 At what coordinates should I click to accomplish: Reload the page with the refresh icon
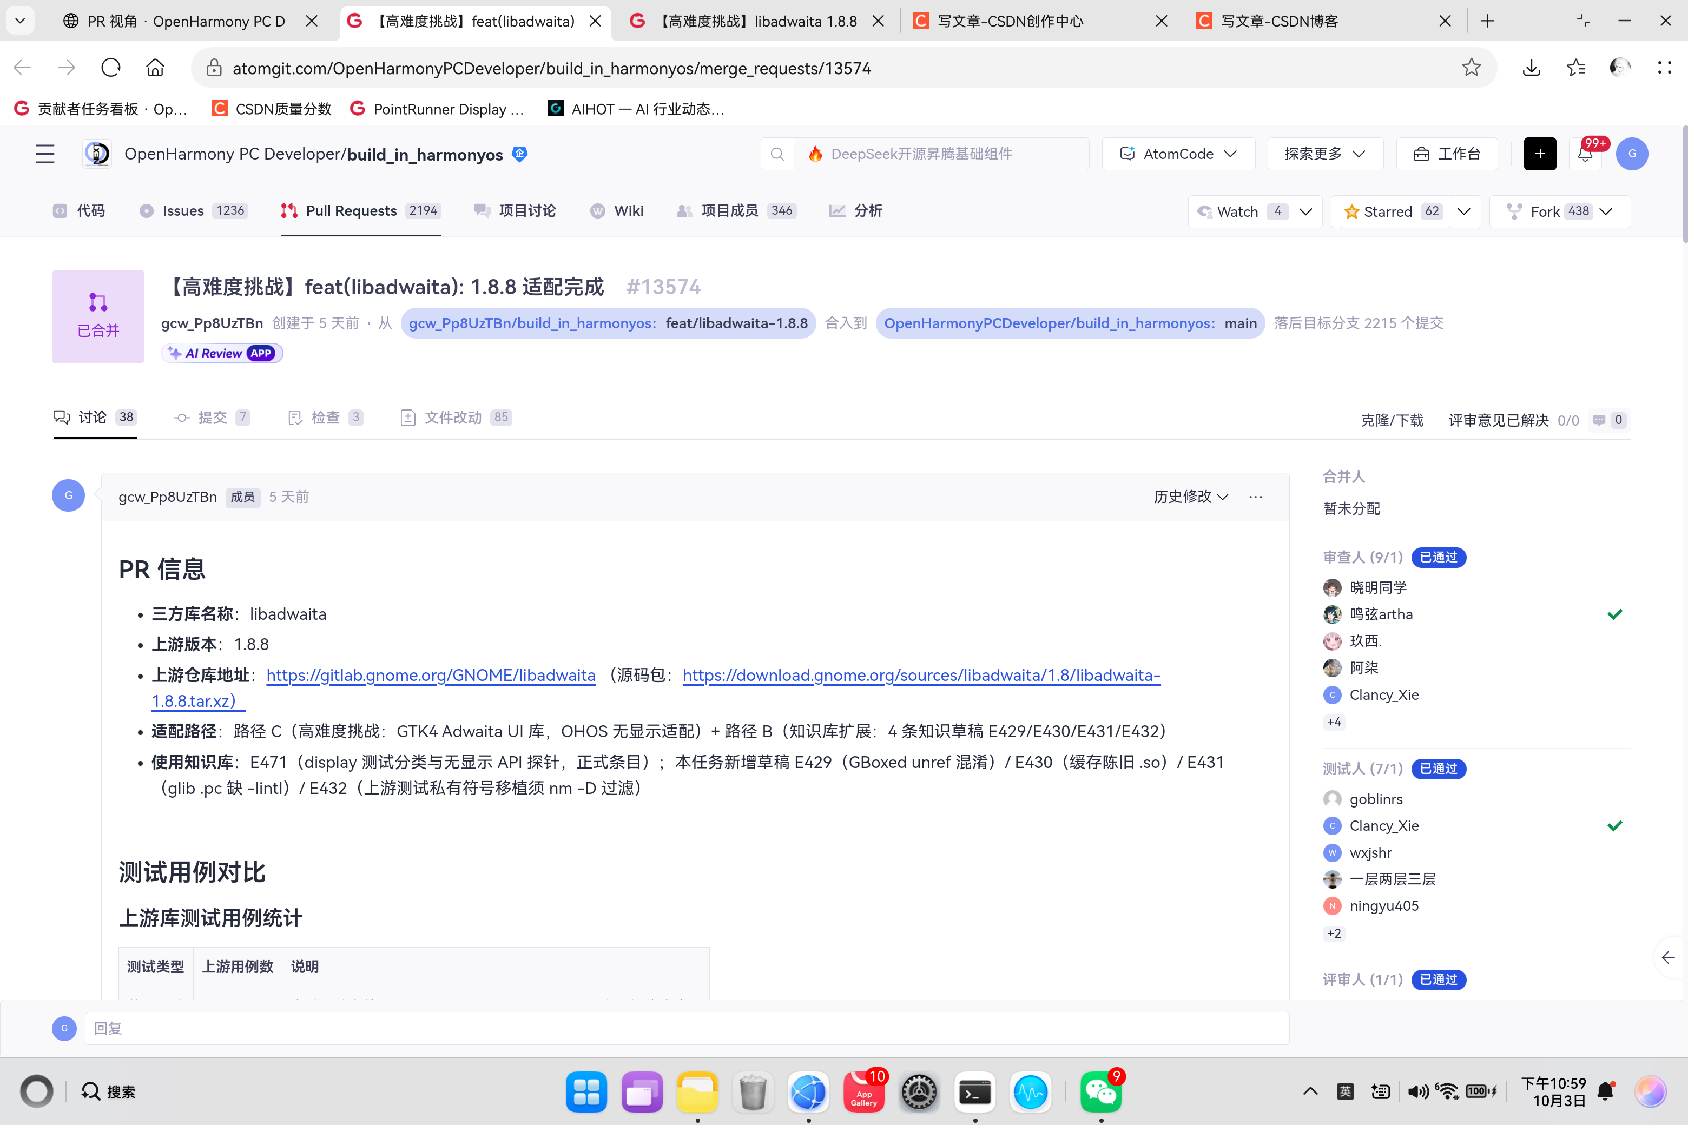coord(110,68)
